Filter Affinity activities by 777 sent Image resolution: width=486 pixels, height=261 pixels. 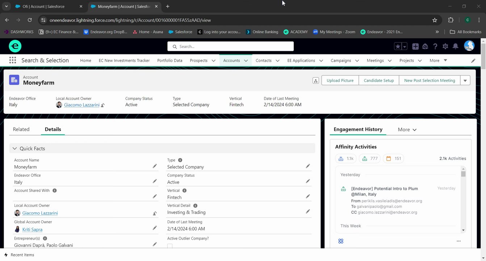coord(370,158)
